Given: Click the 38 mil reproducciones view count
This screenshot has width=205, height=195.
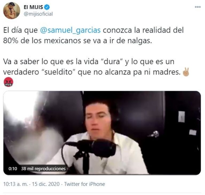Looking at the screenshot, I should (x=43, y=169).
